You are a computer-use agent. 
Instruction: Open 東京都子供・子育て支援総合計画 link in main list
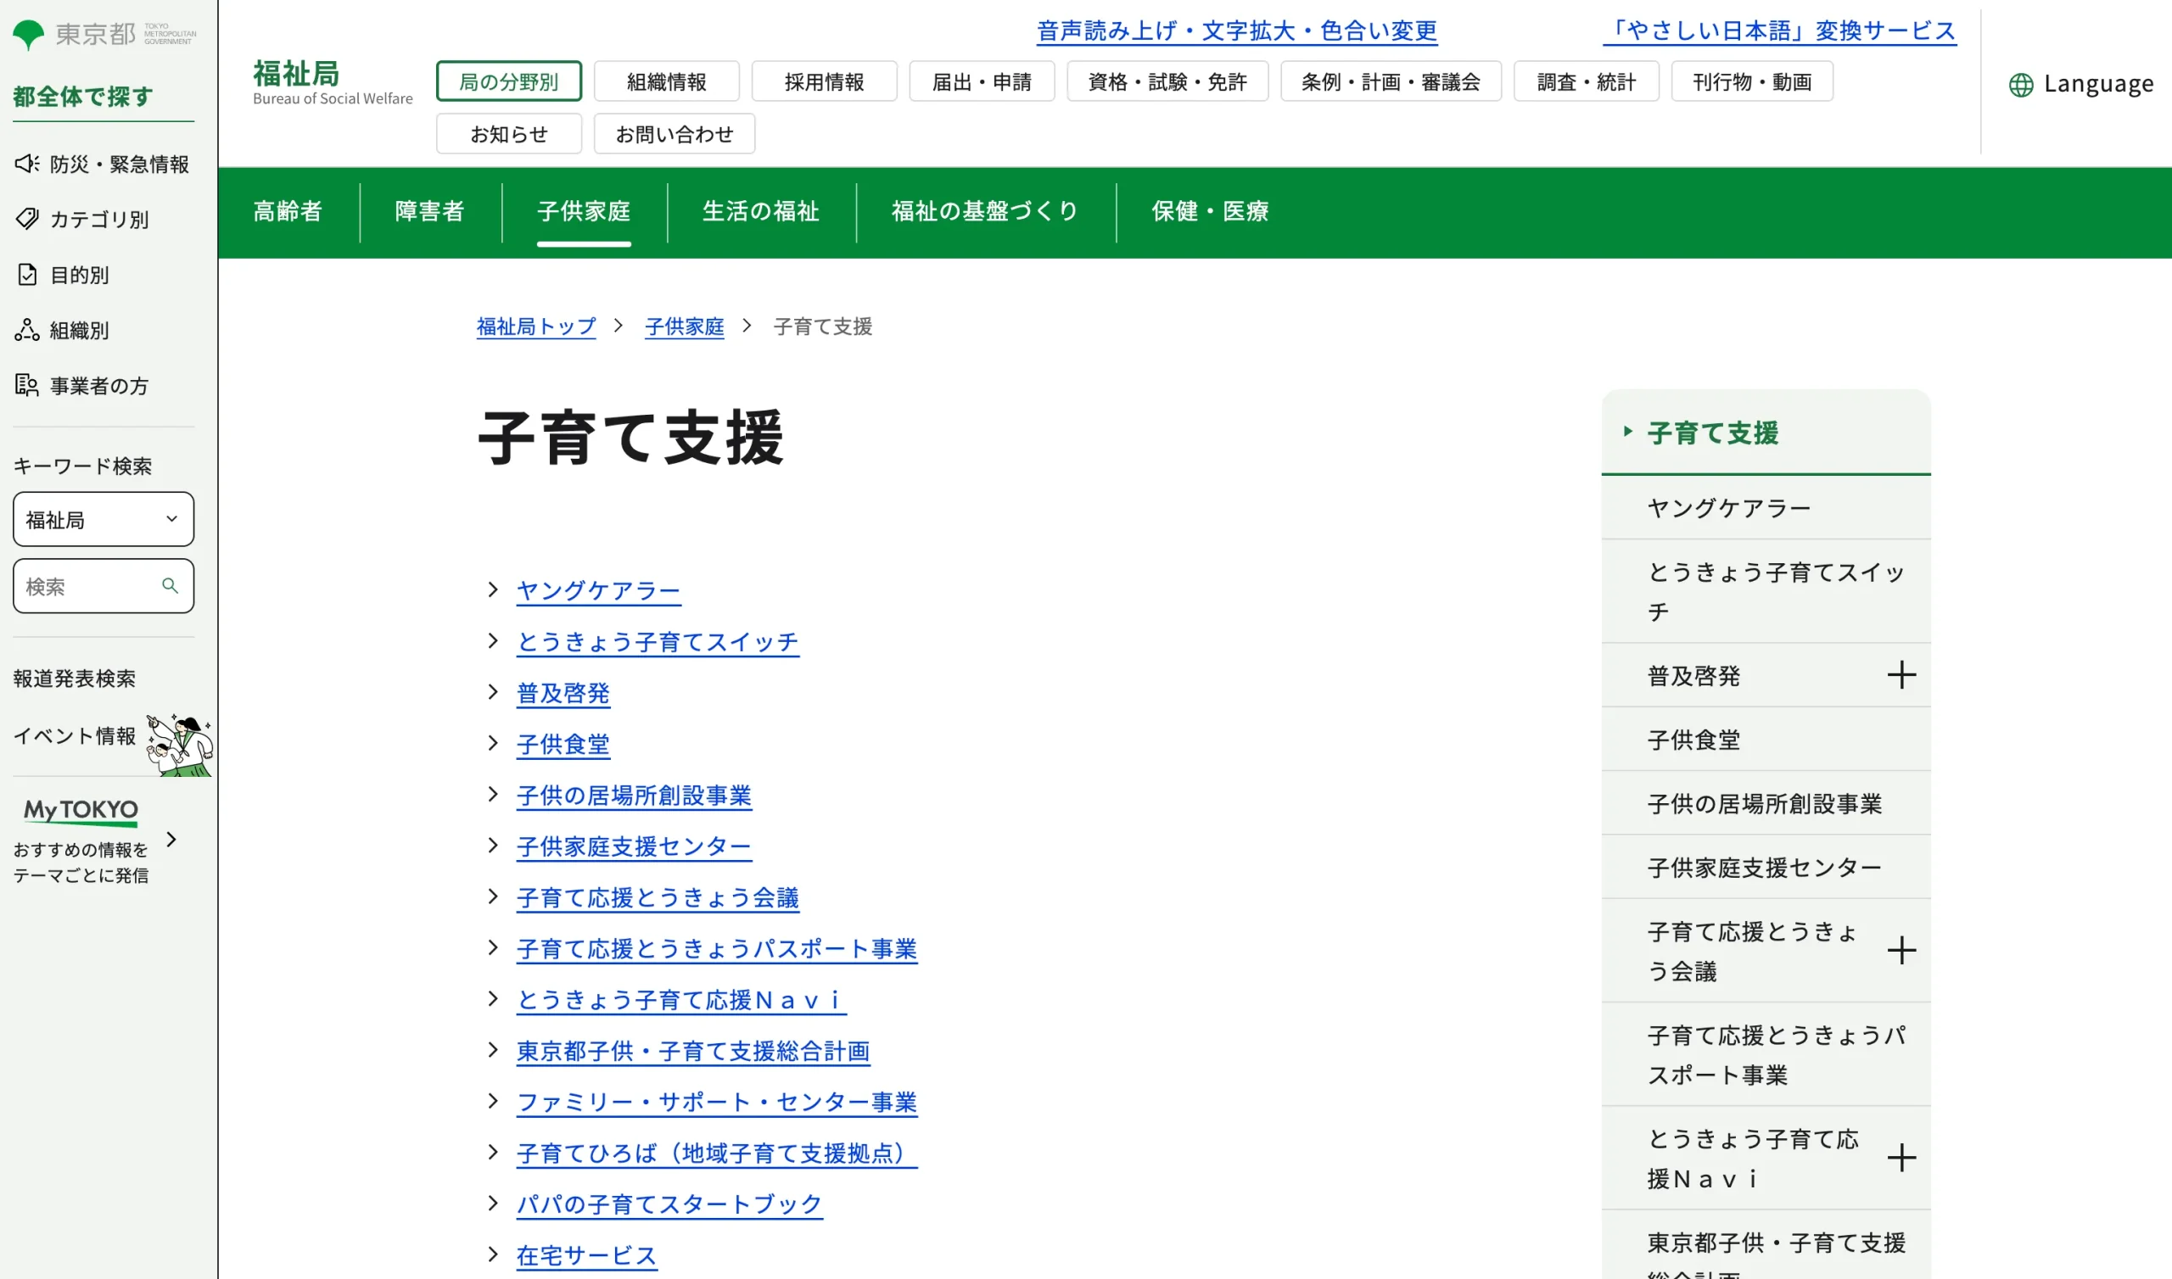(693, 1051)
